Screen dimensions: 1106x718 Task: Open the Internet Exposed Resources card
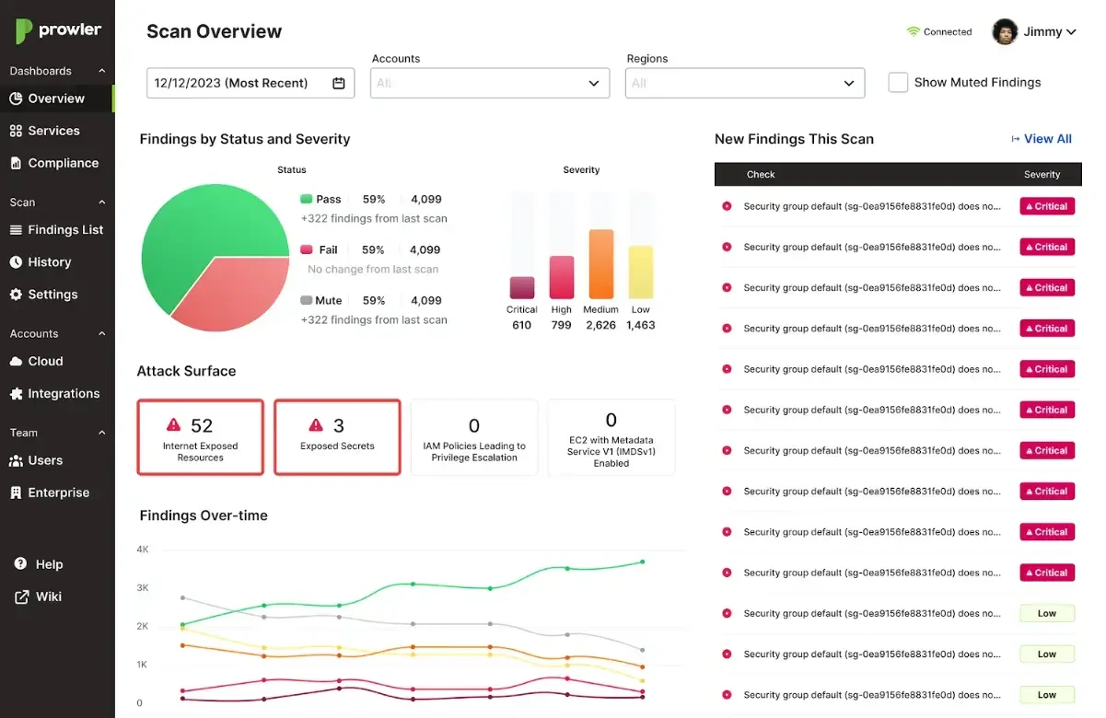click(x=201, y=437)
